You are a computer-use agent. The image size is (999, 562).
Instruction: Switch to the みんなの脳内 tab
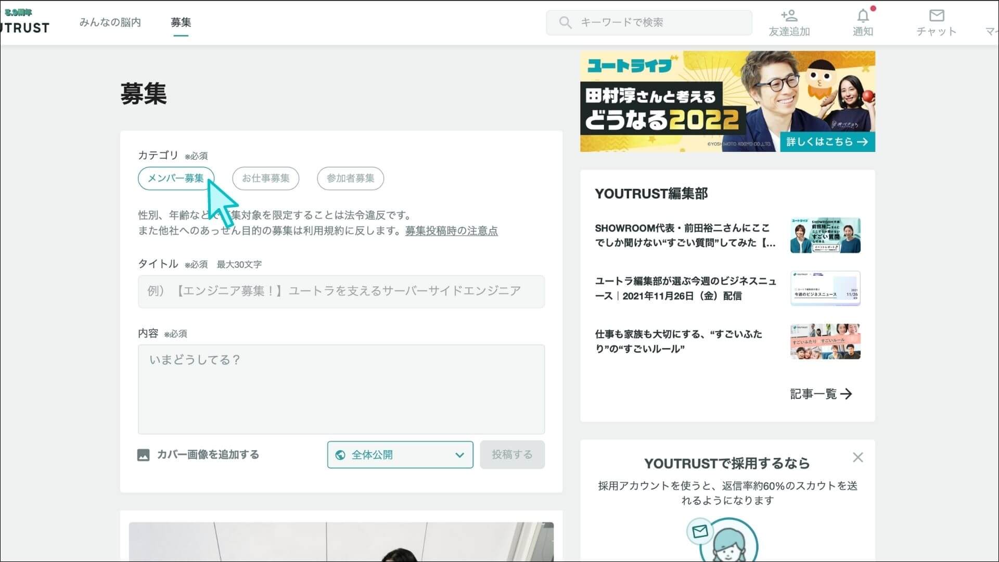[110, 23]
